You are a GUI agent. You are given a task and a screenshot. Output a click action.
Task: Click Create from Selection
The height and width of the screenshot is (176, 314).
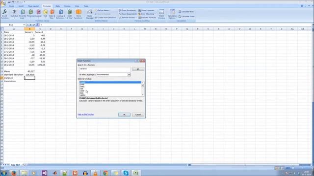[105, 18]
